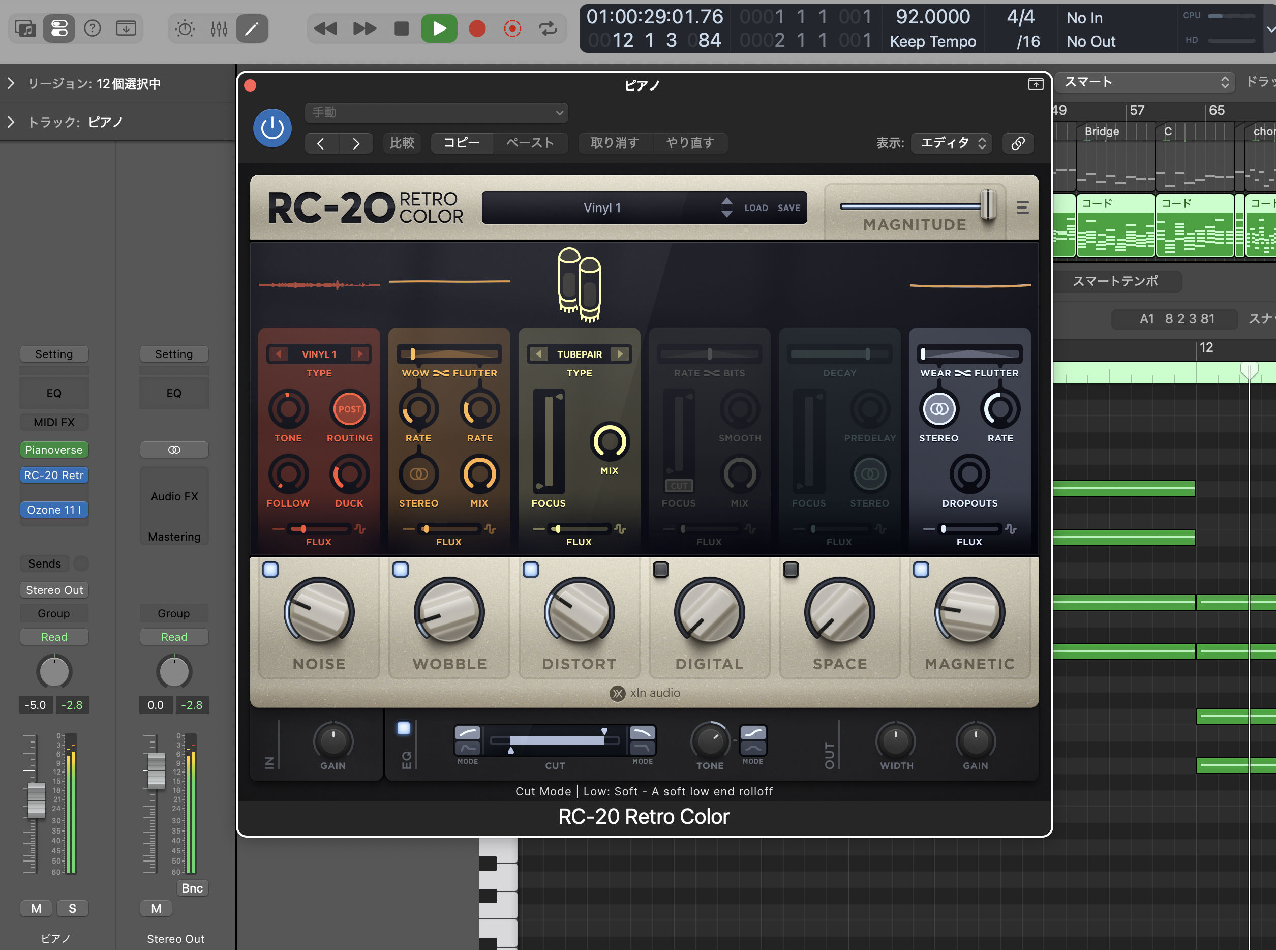Open Quick Help question mark icon
This screenshot has height=950, width=1276.
point(93,28)
